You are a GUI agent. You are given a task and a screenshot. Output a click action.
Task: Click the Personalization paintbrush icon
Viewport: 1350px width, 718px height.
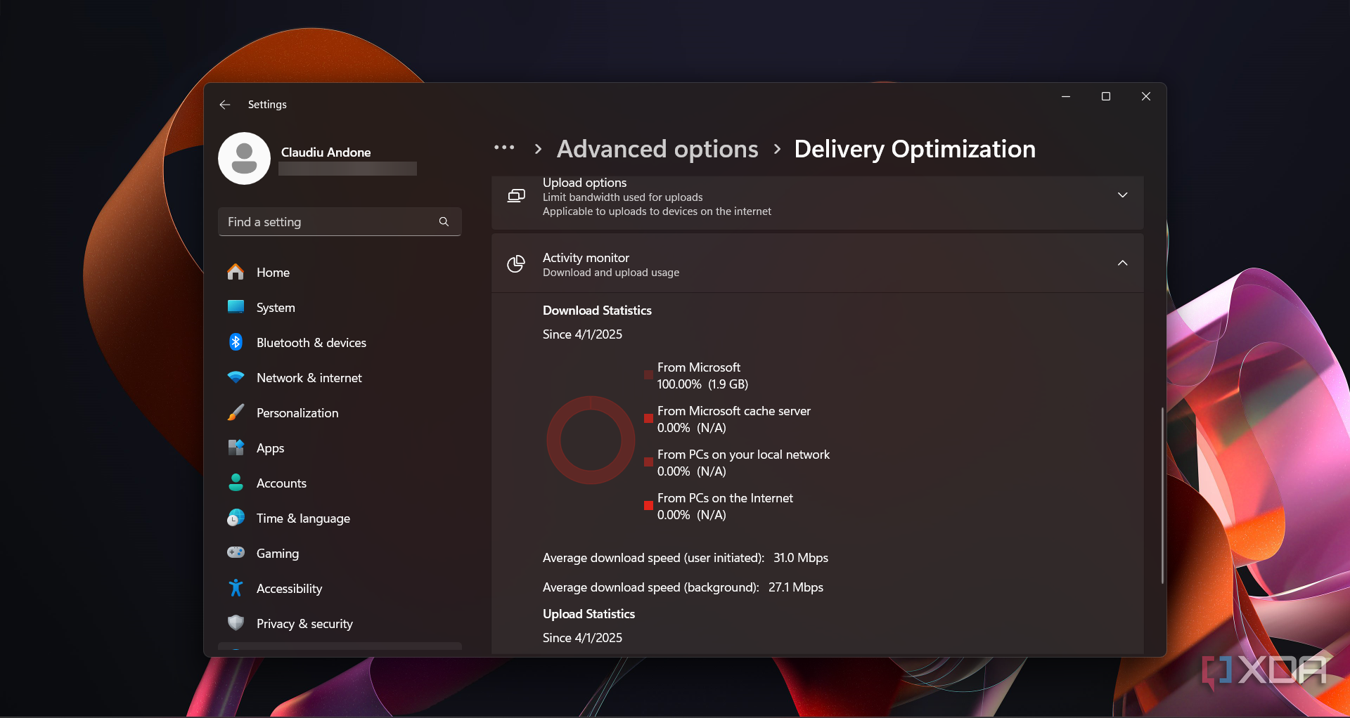[236, 412]
